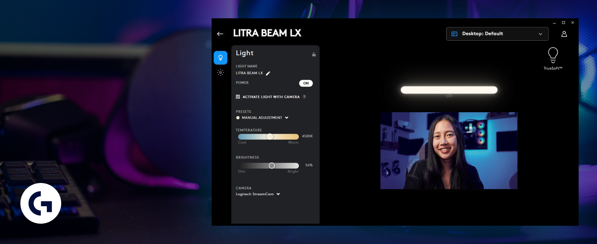Click the webcam preview image
Image resolution: width=597 pixels, height=244 pixels.
pos(449,150)
